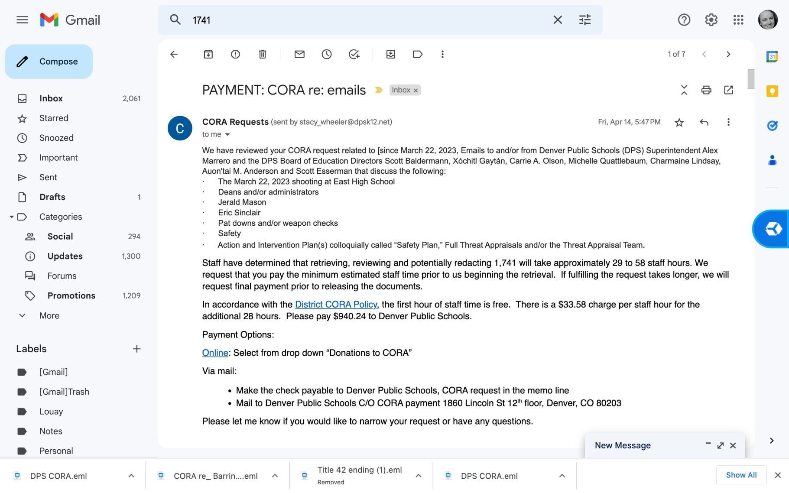This screenshot has height=493, width=789.
Task: Go back to search results
Action: coord(174,54)
